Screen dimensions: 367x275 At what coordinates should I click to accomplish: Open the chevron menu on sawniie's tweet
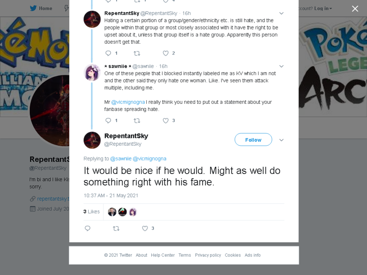point(281,66)
